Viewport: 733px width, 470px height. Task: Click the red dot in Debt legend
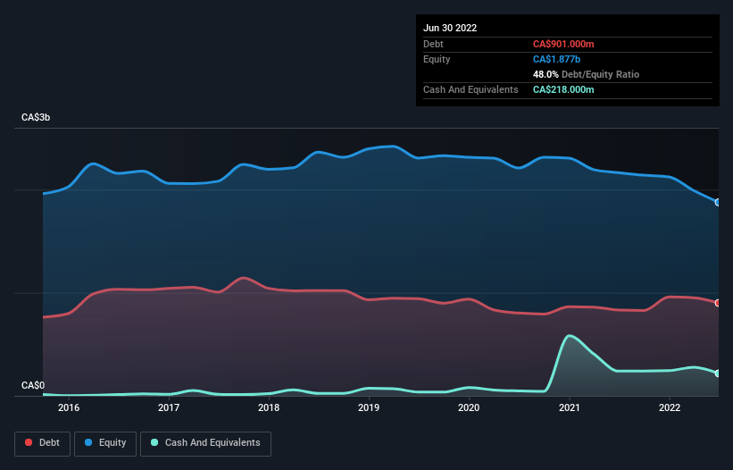click(x=29, y=442)
